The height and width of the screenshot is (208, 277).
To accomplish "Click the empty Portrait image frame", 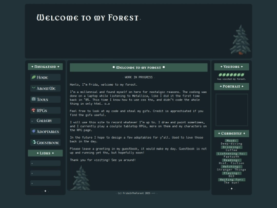I will [x=231, y=110].
